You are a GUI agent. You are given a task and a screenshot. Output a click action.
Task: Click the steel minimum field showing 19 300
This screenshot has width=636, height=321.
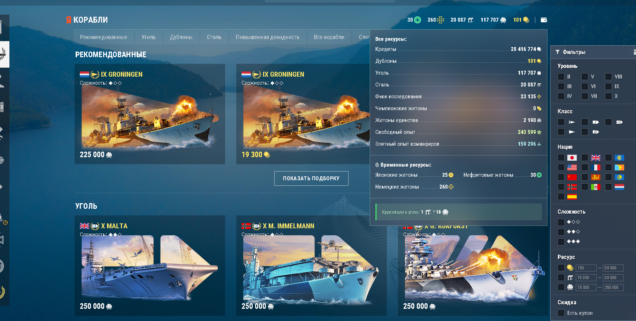tap(586, 278)
